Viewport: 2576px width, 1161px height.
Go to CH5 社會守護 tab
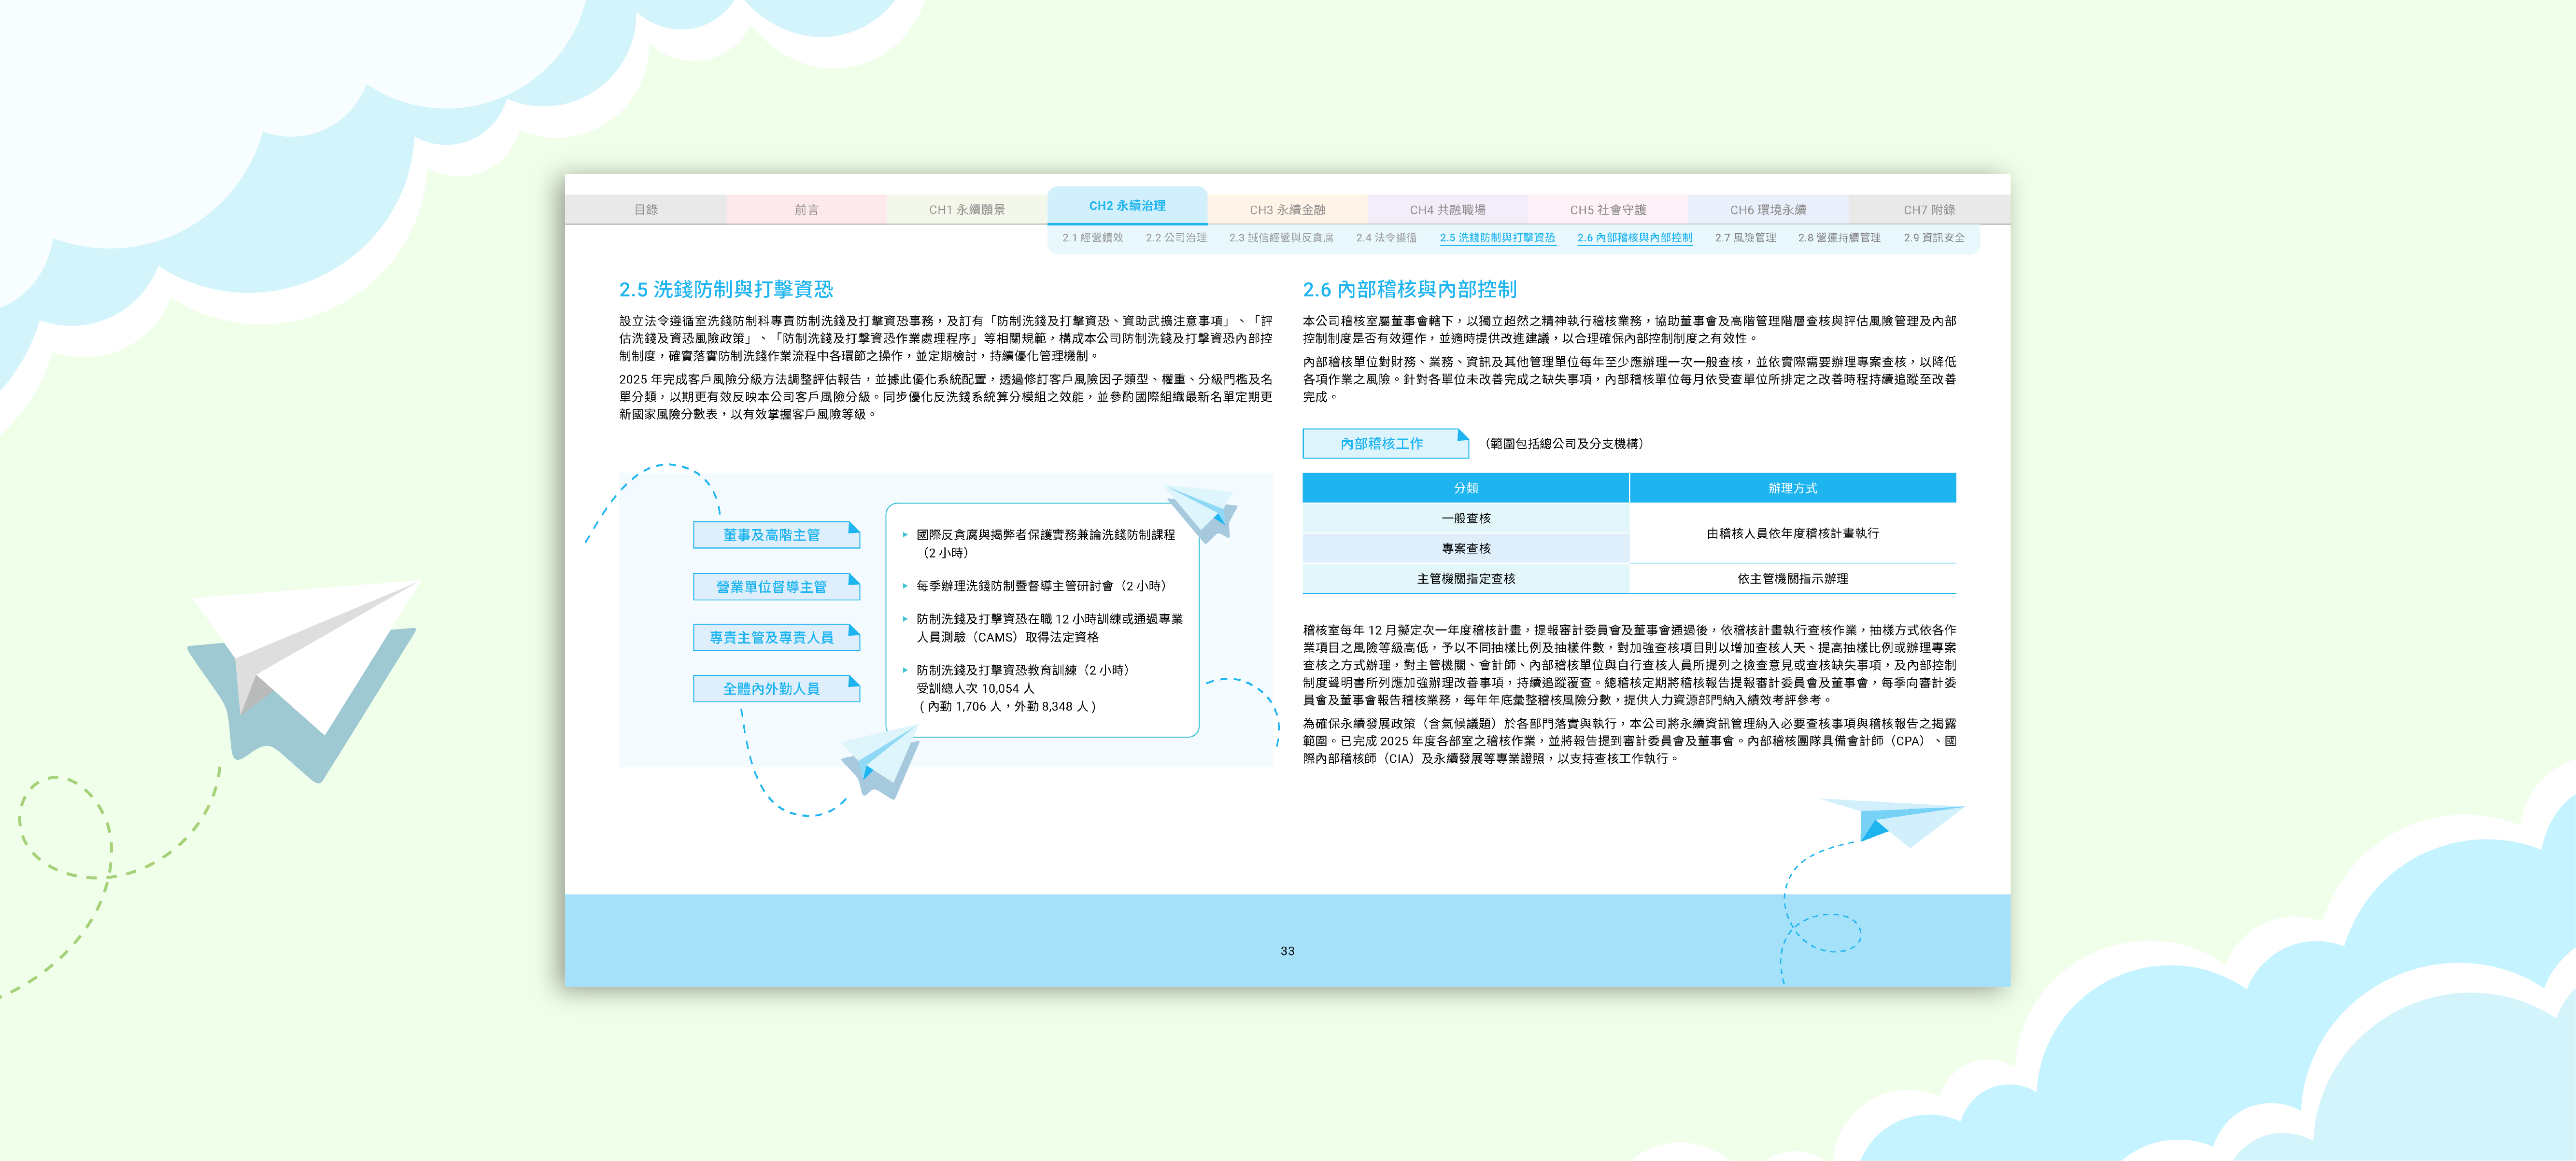[x=1607, y=209]
